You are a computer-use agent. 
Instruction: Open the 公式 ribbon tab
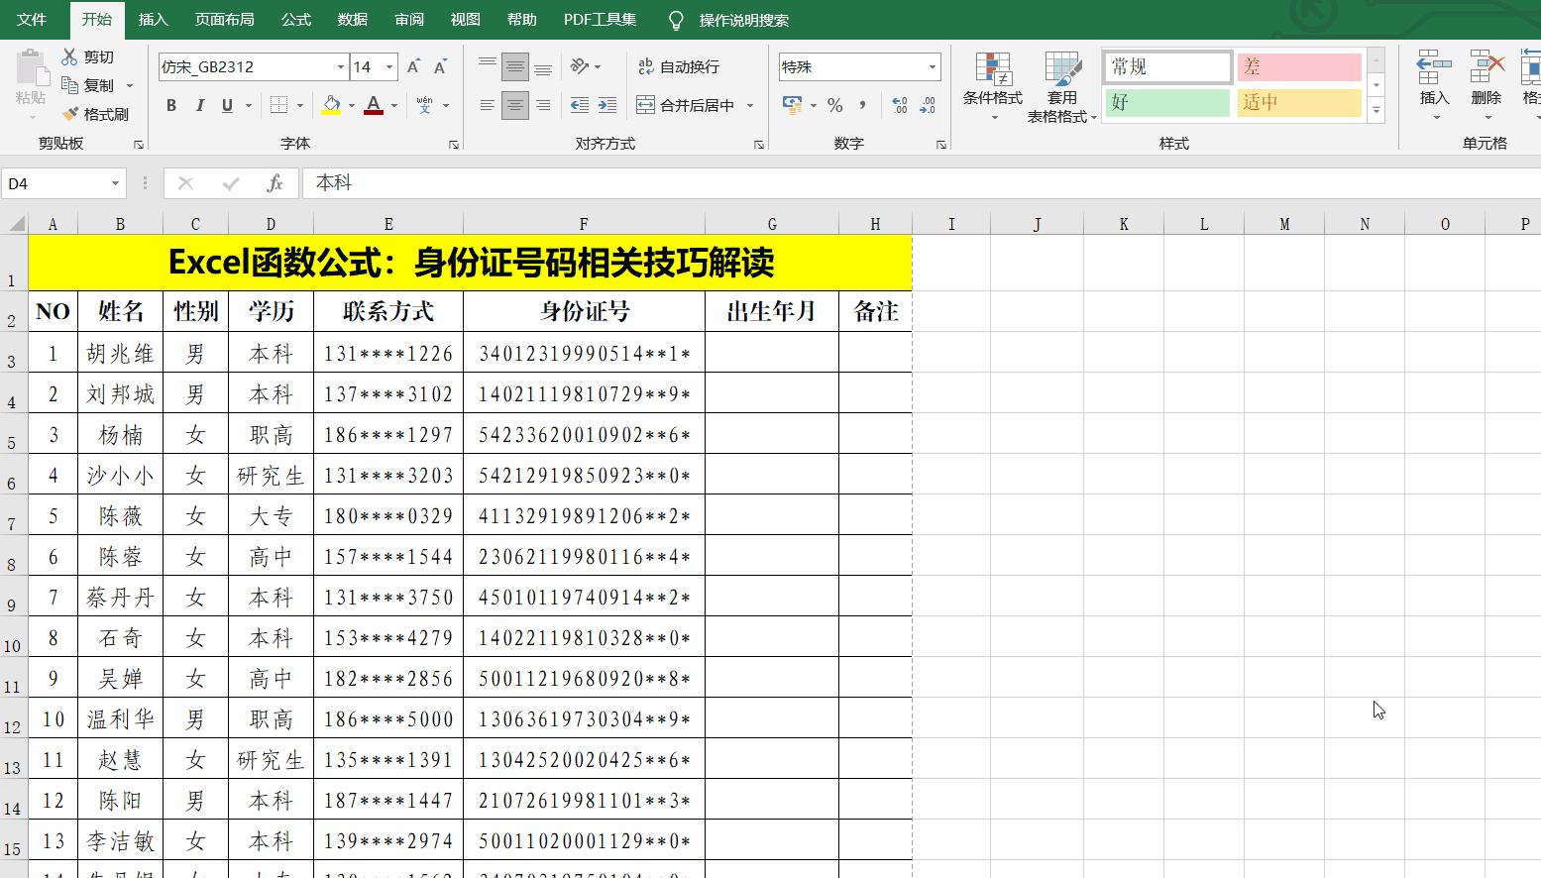(295, 18)
